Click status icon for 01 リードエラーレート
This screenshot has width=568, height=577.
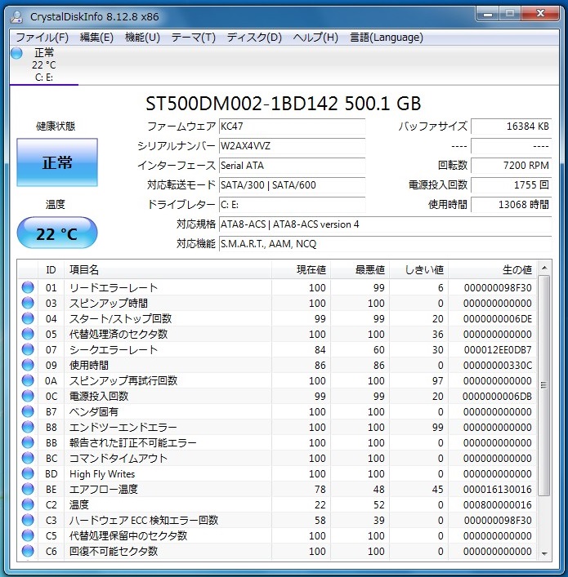pos(28,287)
